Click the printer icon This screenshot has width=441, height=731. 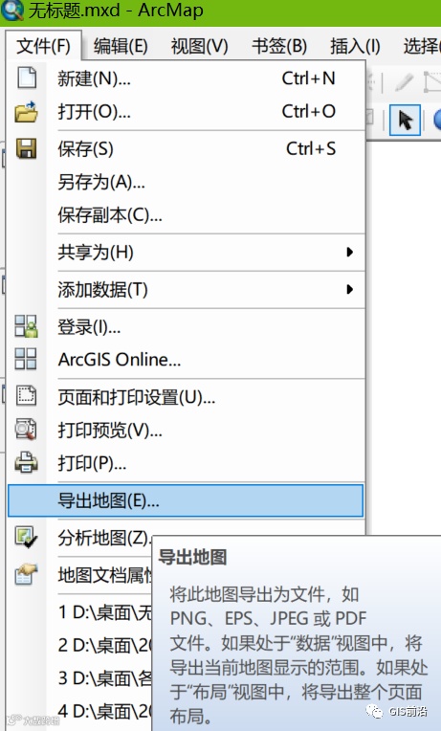(26, 462)
